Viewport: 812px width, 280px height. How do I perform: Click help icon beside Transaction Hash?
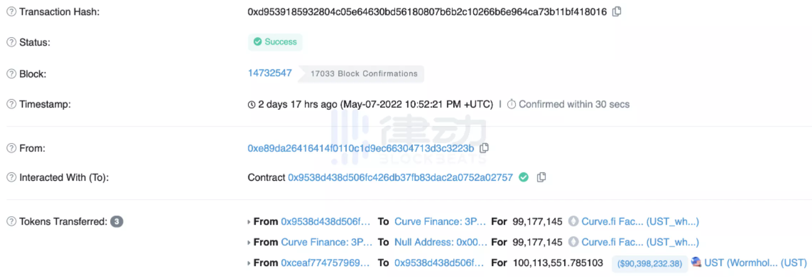[11, 12]
